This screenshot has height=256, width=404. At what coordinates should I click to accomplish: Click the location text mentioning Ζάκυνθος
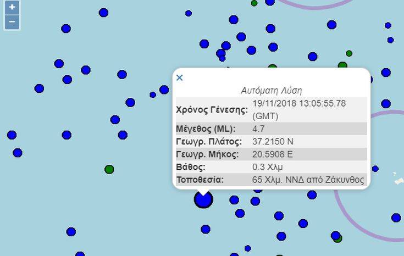coord(308,180)
